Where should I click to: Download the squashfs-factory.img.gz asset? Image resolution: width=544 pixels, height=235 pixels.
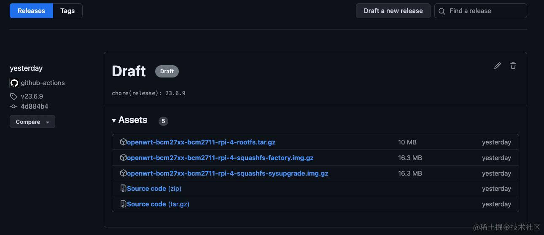tap(220, 158)
